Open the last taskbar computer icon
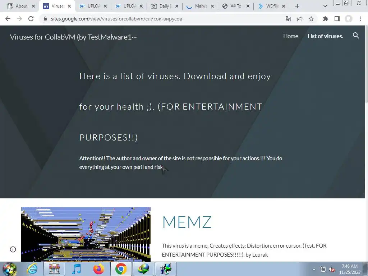 coord(166,269)
